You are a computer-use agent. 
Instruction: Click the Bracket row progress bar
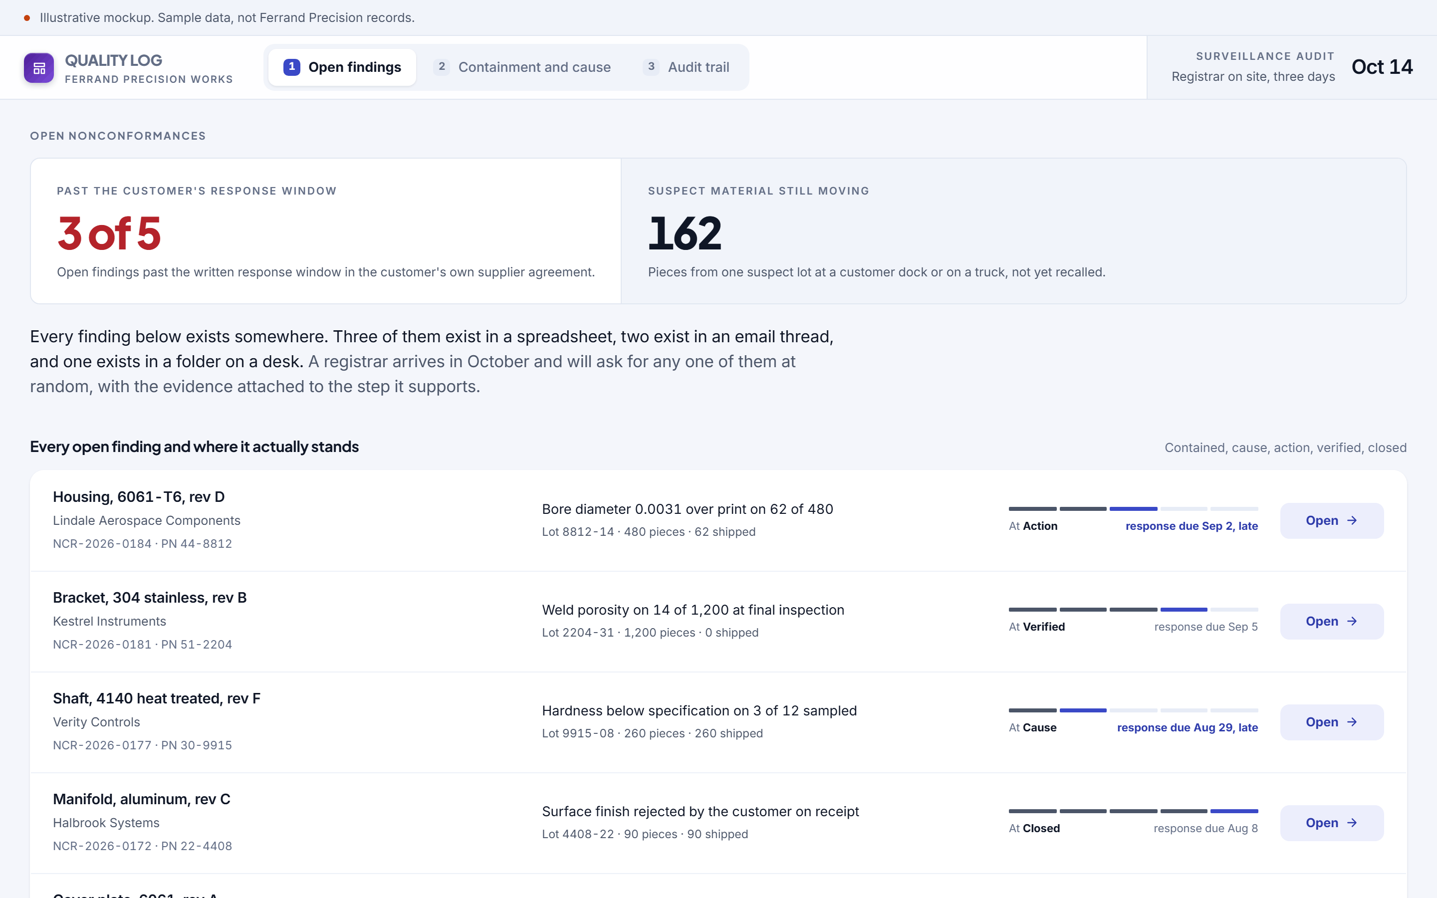tap(1133, 610)
